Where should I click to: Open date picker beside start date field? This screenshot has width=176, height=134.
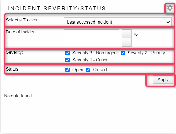(127, 34)
